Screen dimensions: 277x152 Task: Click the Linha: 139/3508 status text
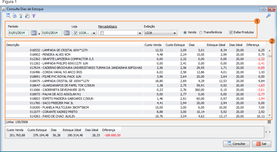pos(17,122)
